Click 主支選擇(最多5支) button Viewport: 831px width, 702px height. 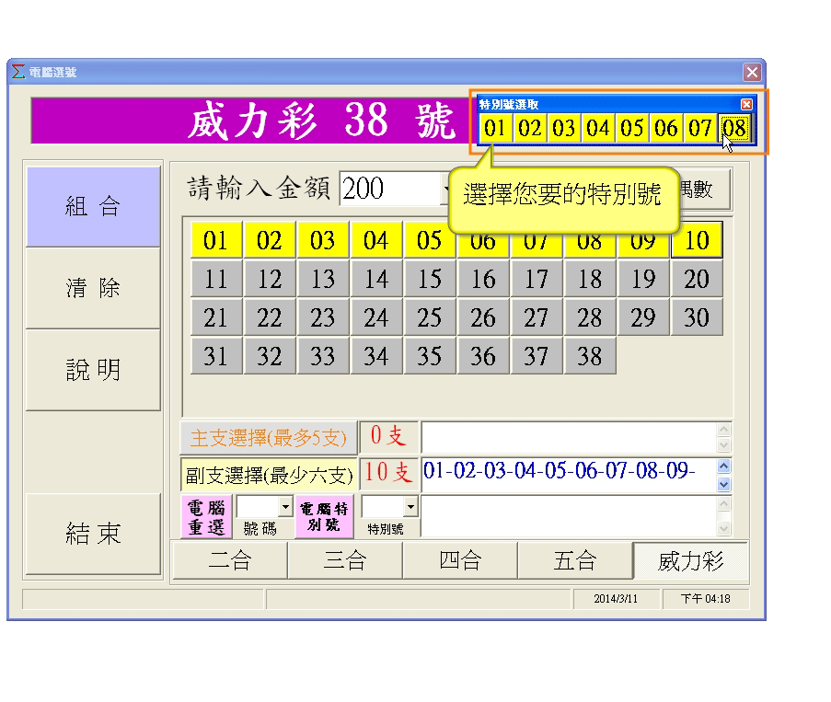pos(269,438)
